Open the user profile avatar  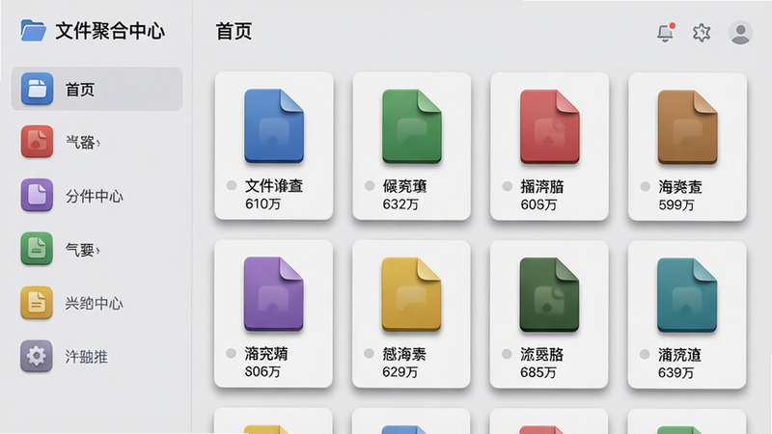click(x=740, y=33)
